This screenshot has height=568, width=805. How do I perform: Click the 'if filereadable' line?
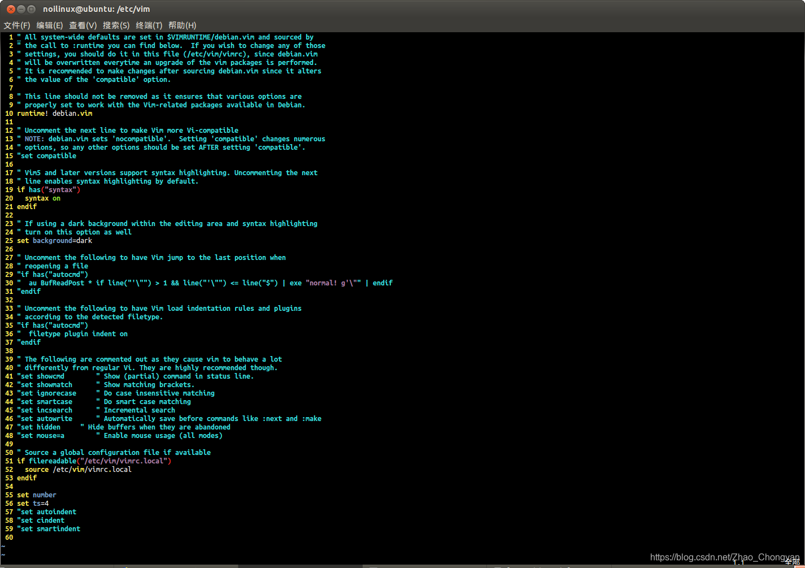(x=94, y=461)
